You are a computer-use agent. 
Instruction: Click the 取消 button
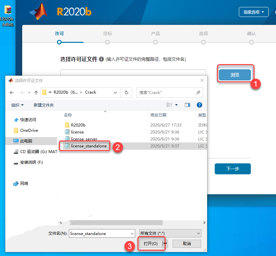187,243
